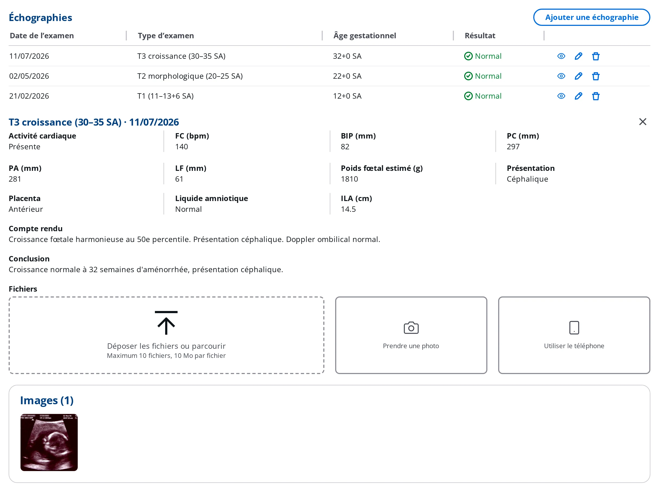
Task: Sort by Date de l'examen column
Action: [42, 36]
